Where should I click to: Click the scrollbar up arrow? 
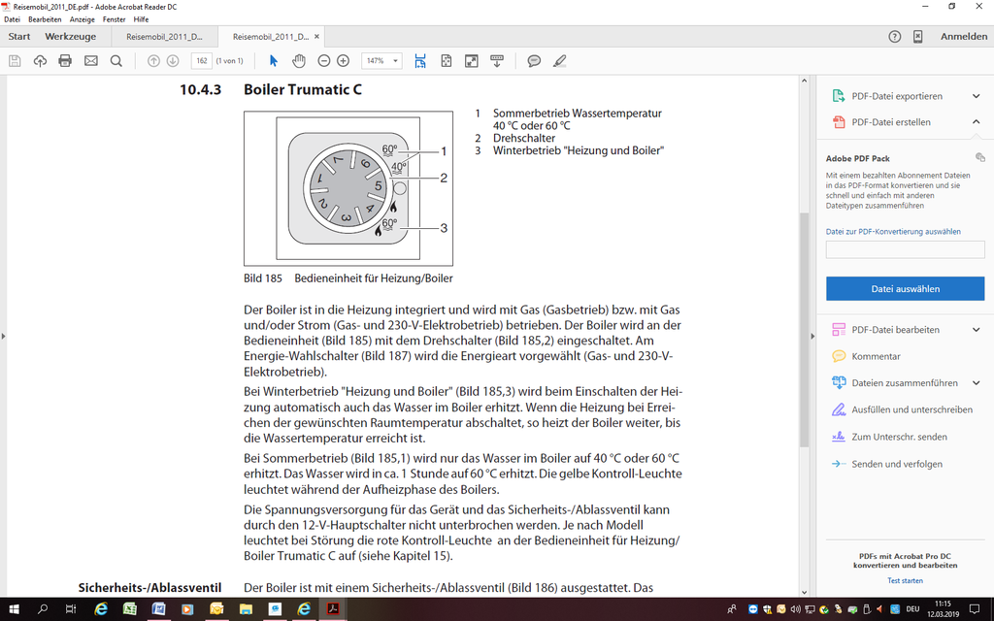tap(805, 82)
